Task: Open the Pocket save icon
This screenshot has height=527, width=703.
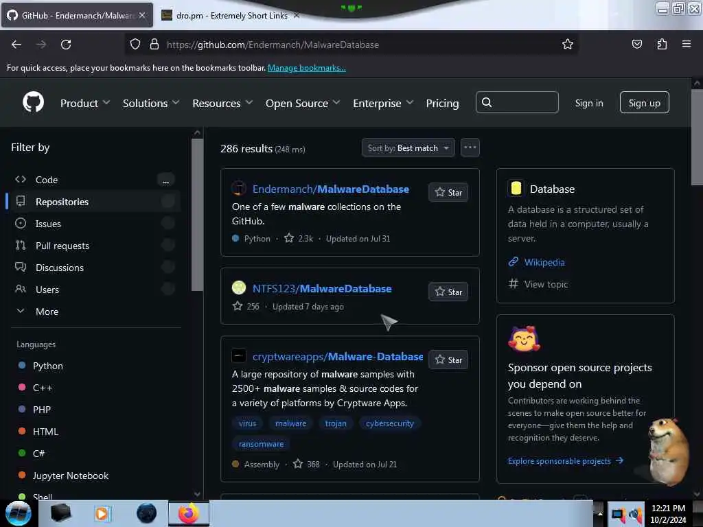Action: (x=636, y=44)
